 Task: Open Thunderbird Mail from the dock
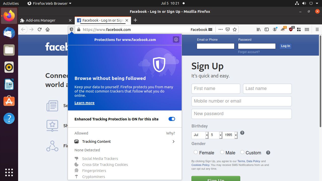[x=9, y=33]
